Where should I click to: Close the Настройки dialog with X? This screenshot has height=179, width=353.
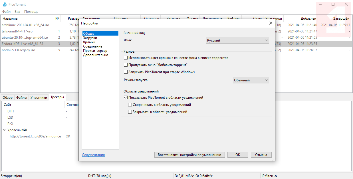coord(271,23)
